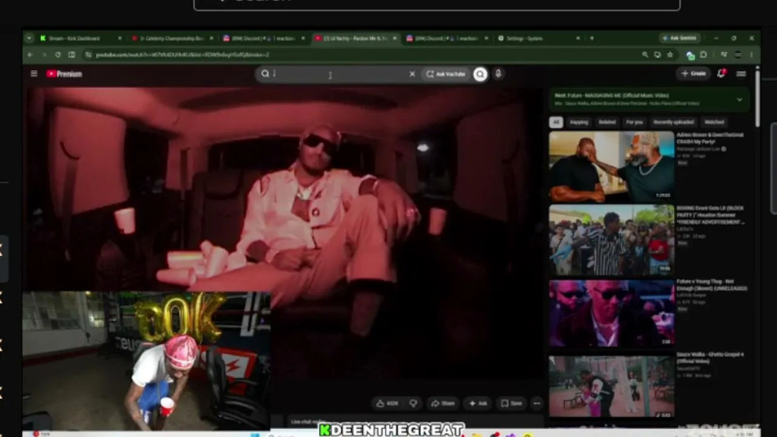Click the browser address bar URL
The image size is (777, 437).
(182, 55)
